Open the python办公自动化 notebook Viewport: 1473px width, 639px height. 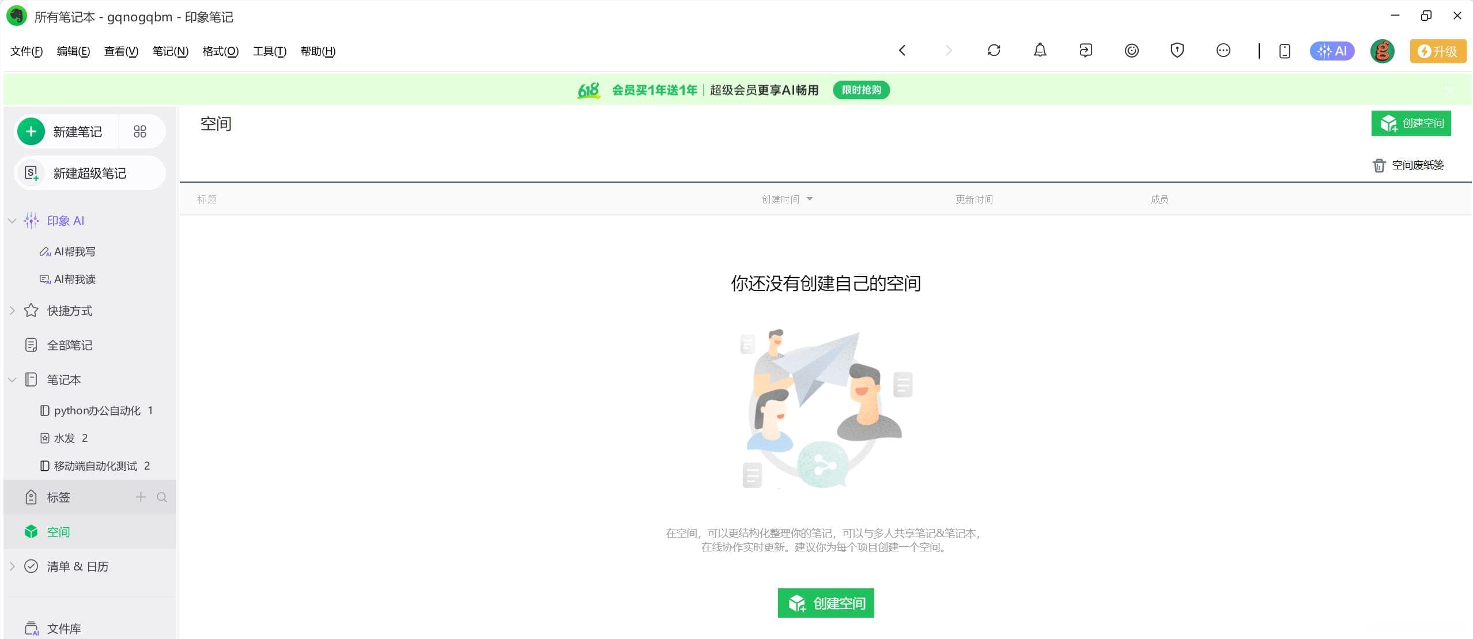[97, 411]
